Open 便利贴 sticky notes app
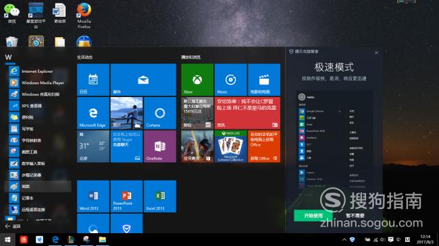Viewport: 439px width, 246px height. pyautogui.click(x=38, y=117)
